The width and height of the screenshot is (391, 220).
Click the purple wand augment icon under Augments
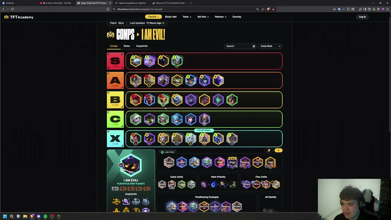tap(126, 201)
